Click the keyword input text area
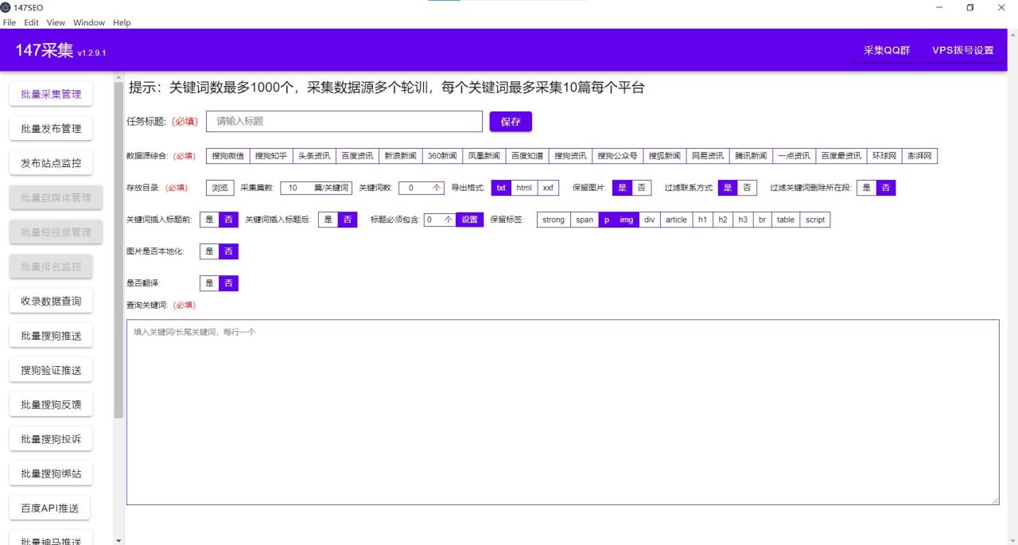The width and height of the screenshot is (1018, 545). pos(562,410)
